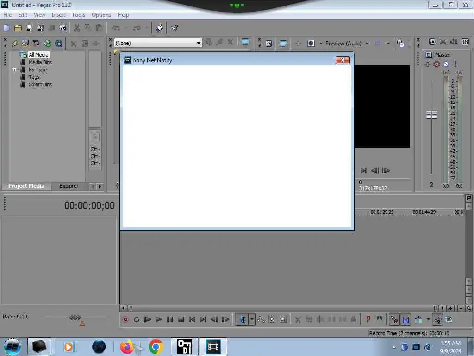Open the Options menu
This screenshot has height=356, width=474.
101,15
